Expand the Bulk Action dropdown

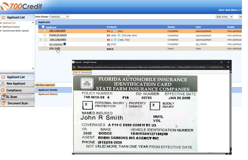click(x=224, y=17)
